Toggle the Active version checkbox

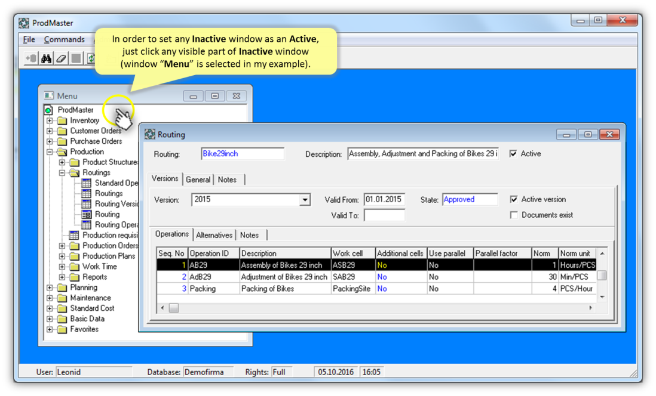(514, 200)
